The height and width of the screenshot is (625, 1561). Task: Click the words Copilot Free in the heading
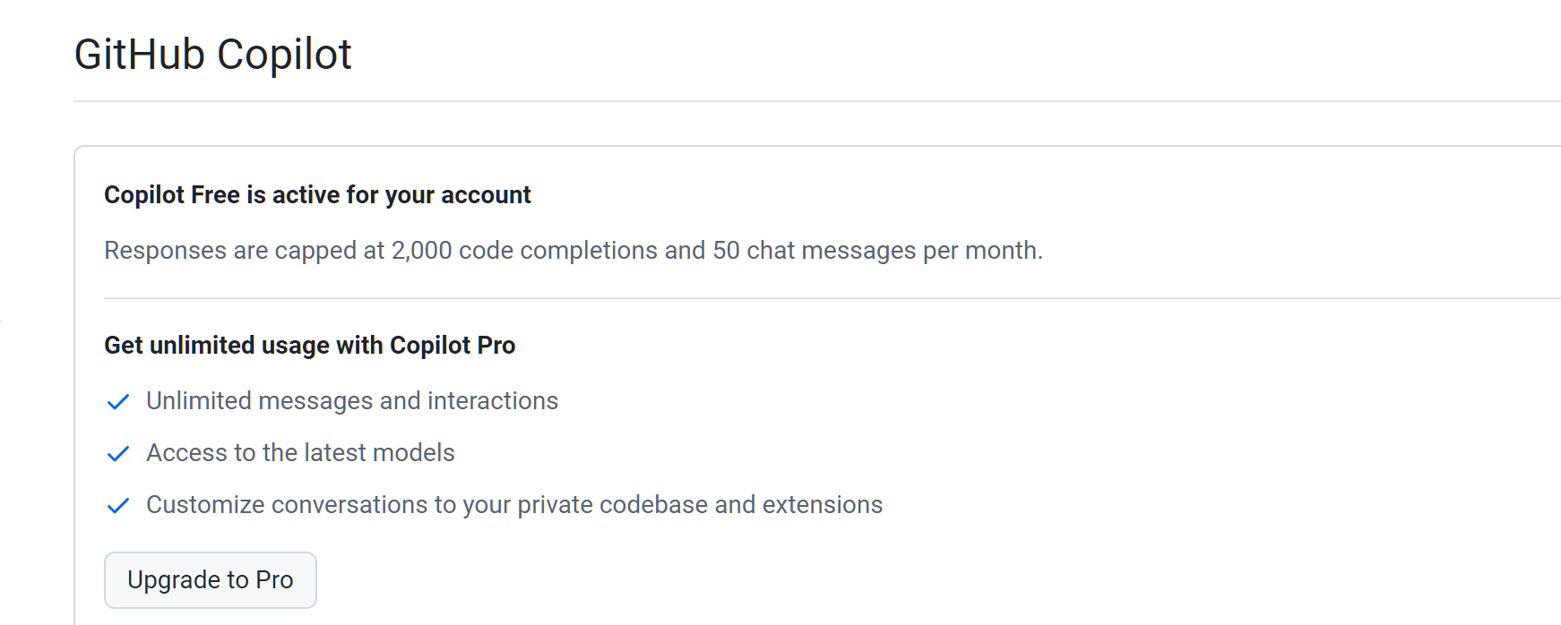click(x=172, y=195)
